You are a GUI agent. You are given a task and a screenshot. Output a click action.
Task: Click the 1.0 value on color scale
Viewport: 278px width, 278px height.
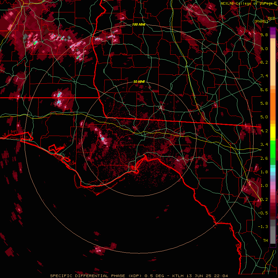tap(264, 186)
